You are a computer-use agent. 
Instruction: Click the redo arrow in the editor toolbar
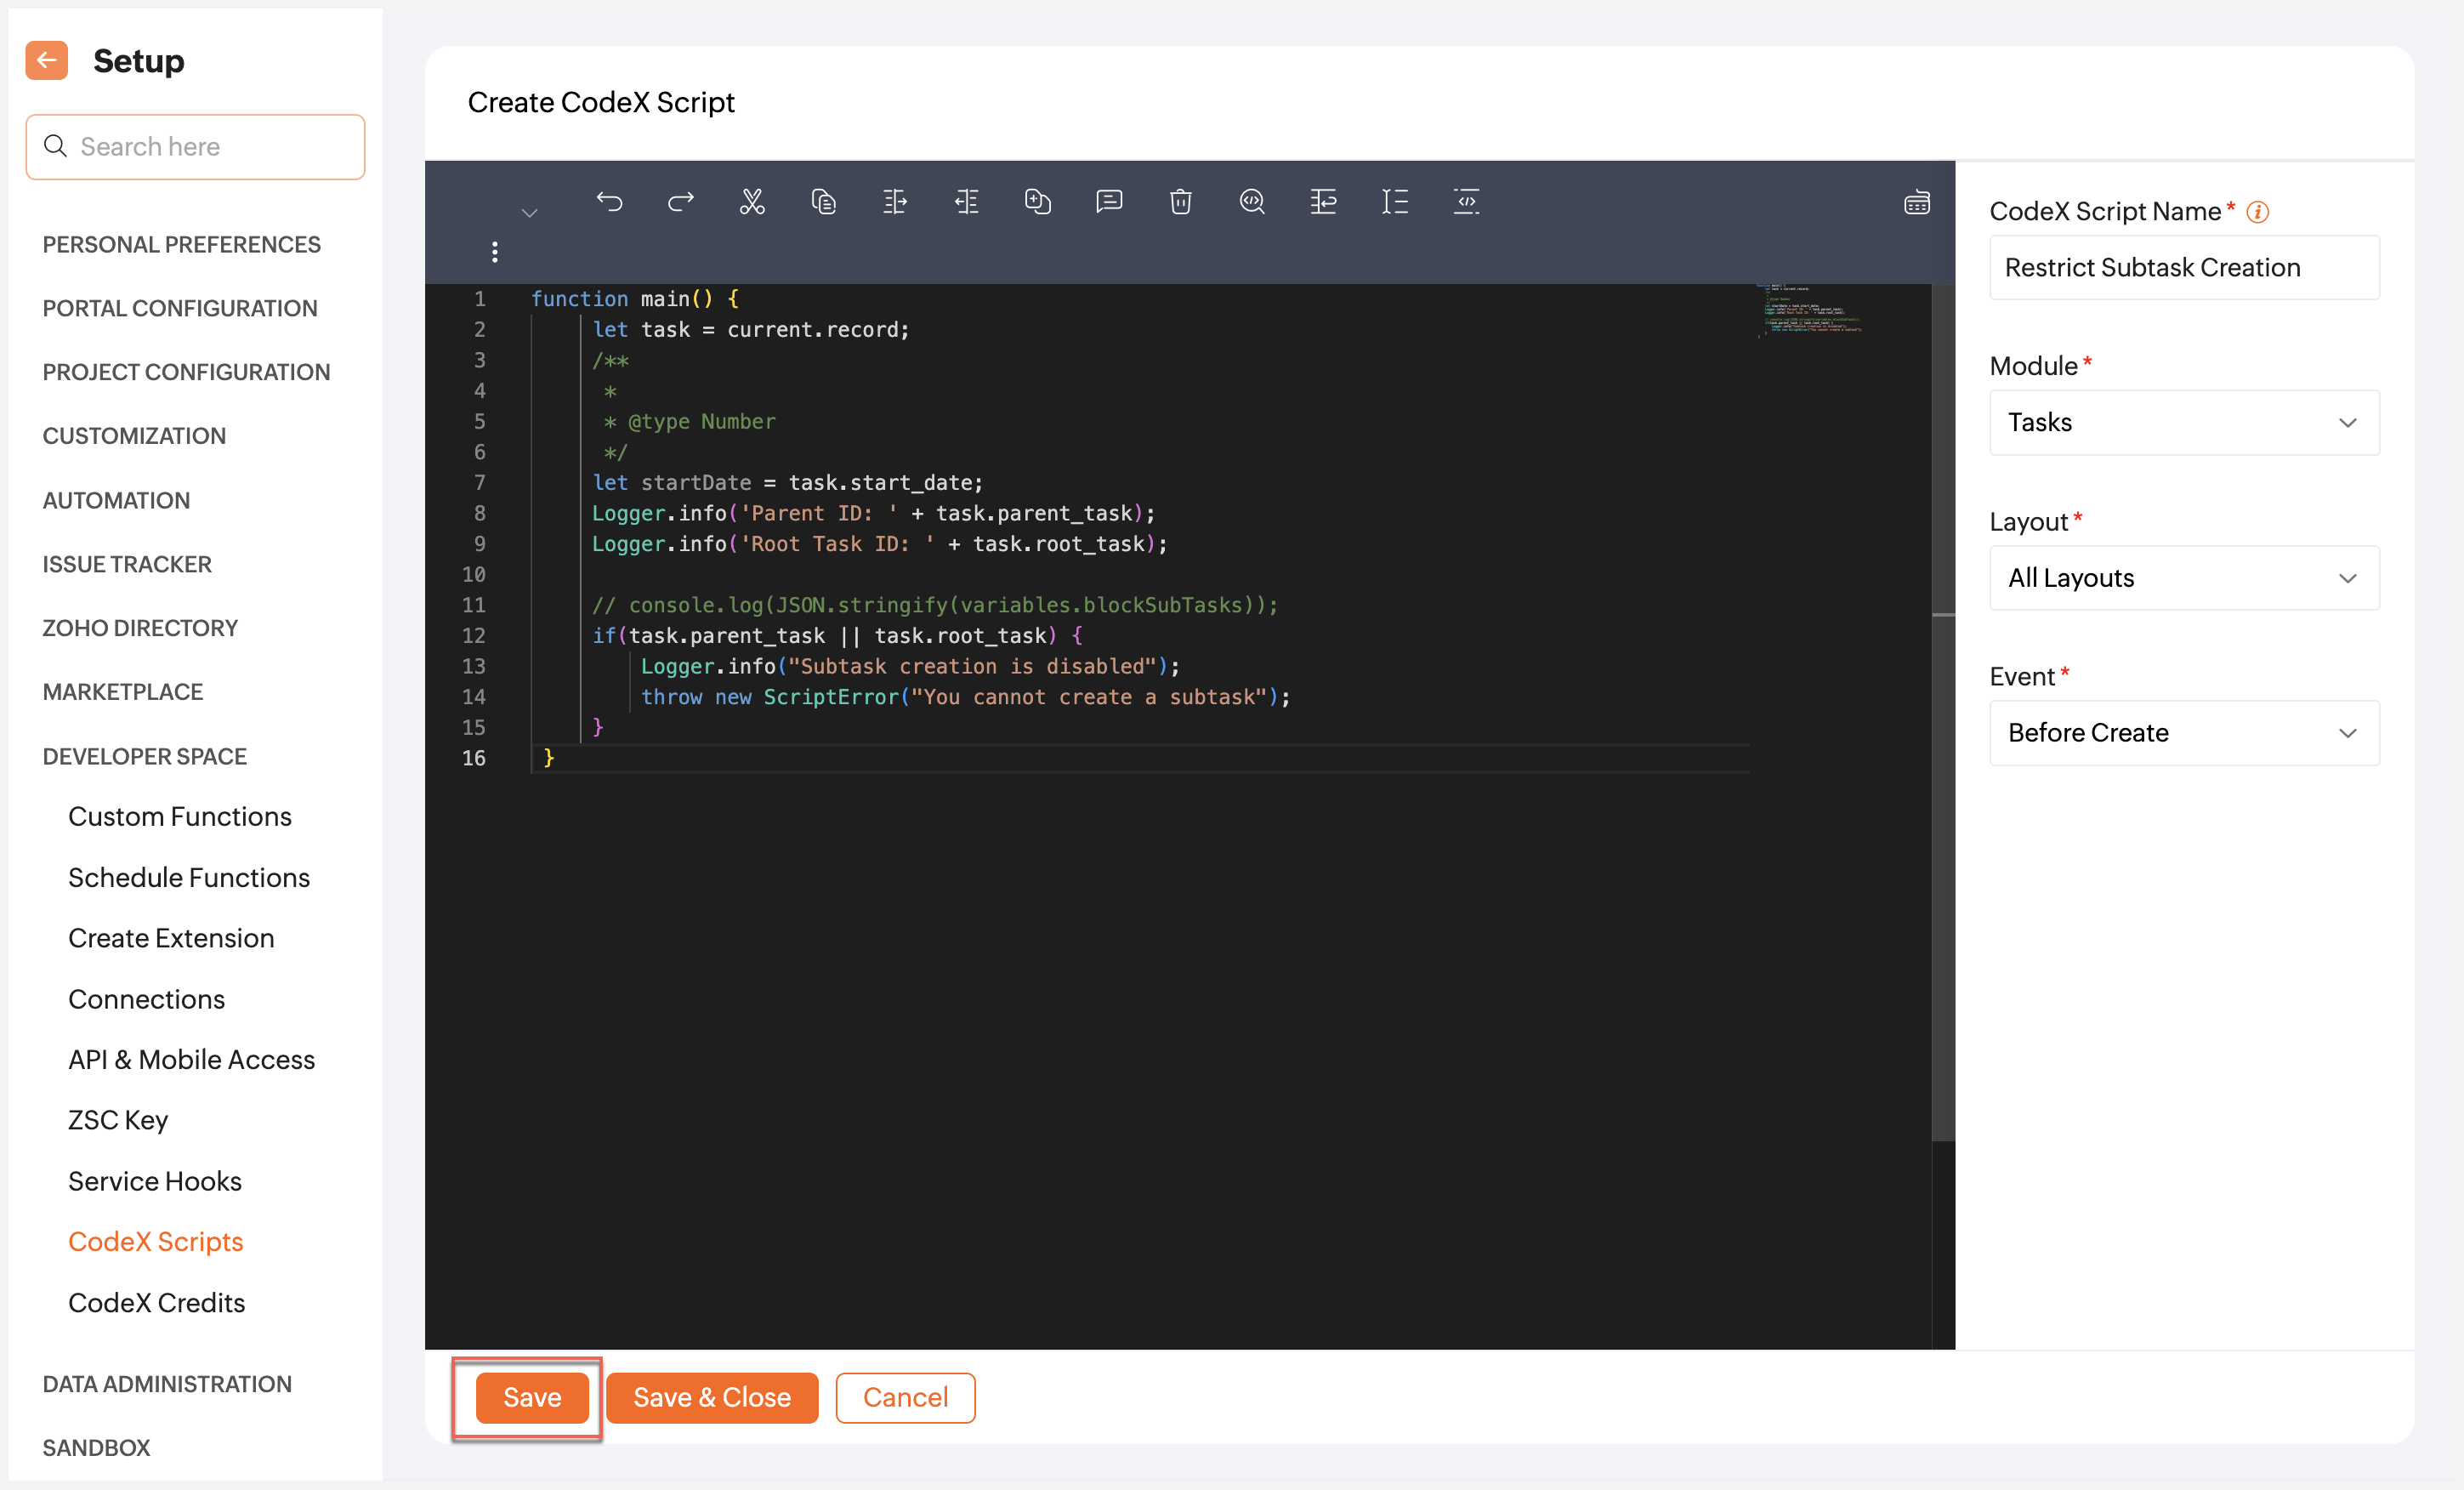pyautogui.click(x=681, y=202)
